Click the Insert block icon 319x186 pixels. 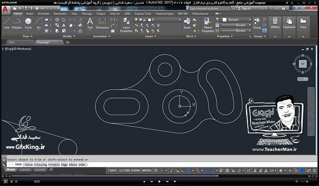click(187, 23)
